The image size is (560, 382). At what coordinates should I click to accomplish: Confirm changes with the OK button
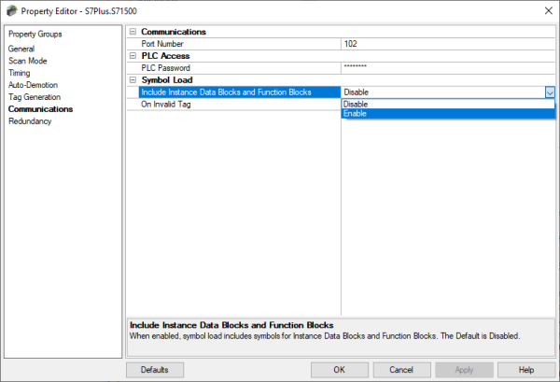(338, 370)
